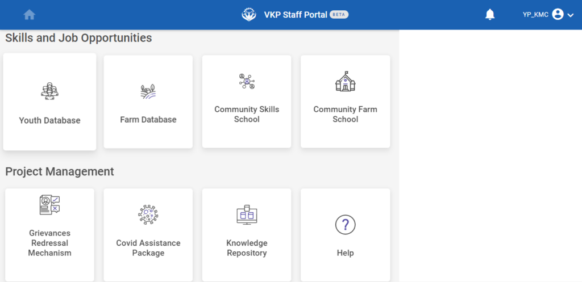The image size is (582, 282).
Task: Open the Youth Database label
Action: click(49, 120)
